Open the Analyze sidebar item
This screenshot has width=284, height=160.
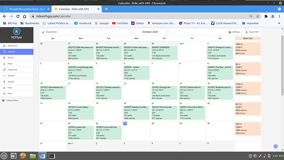click(16, 76)
